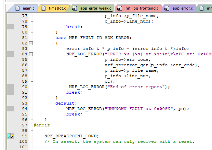Toggle breakpoint marker beside line 90
212x150 pixels.
[x=11, y=87]
